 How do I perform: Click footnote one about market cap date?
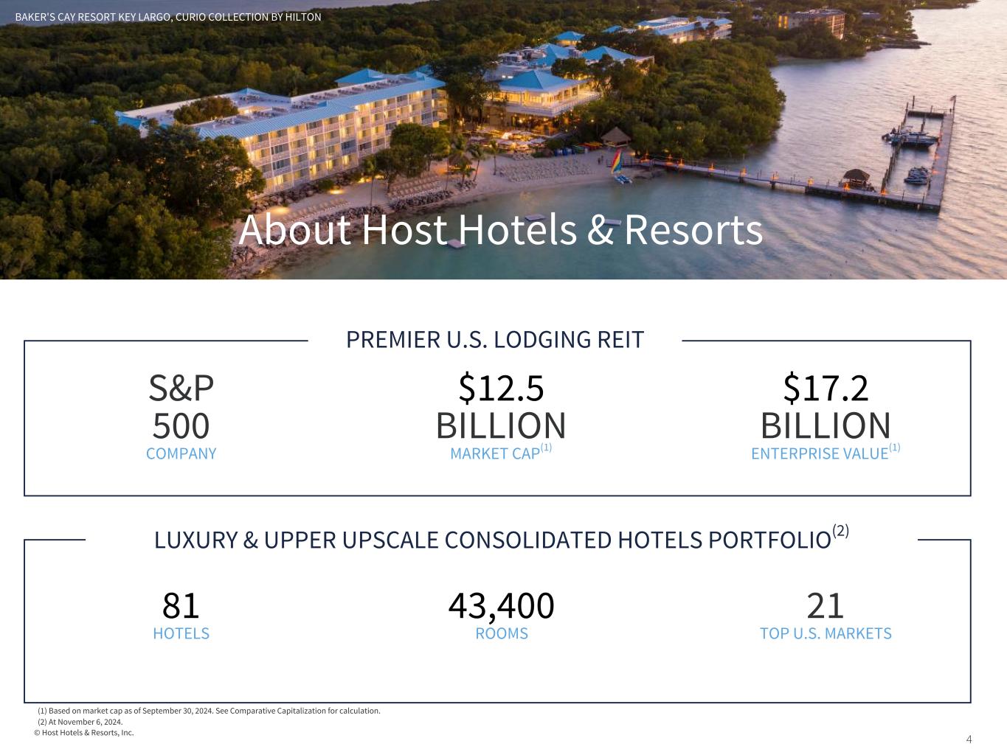pyautogui.click(x=209, y=711)
